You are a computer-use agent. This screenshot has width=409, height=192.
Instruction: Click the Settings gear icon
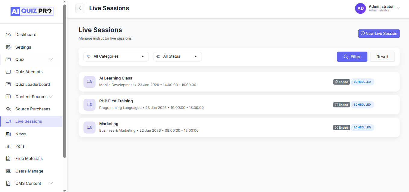pos(8,47)
